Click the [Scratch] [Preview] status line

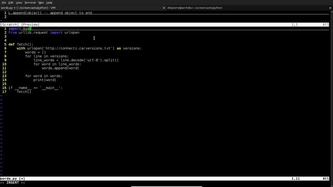(164, 24)
